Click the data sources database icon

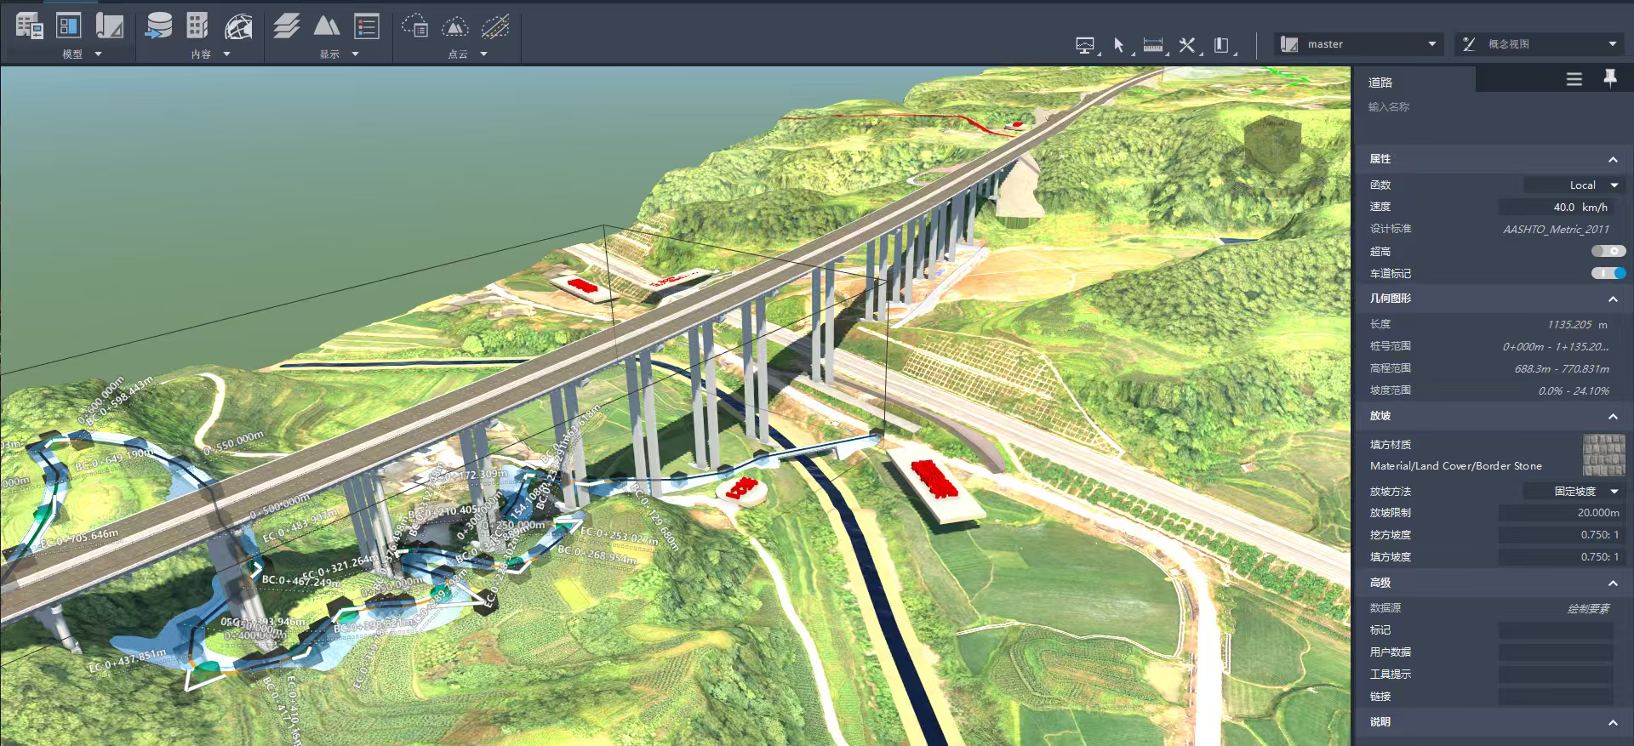[158, 26]
